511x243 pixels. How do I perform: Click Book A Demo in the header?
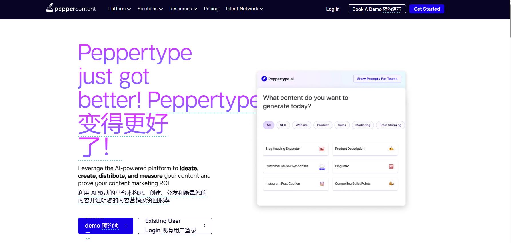377,9
